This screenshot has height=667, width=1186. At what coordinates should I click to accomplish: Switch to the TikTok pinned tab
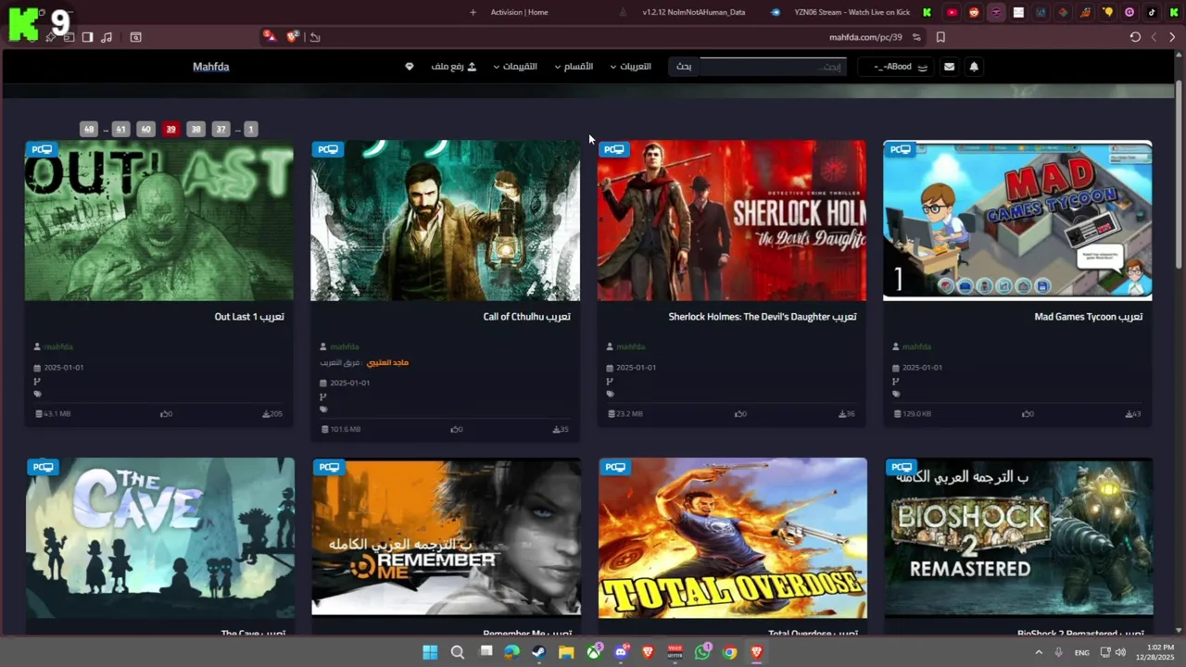(1152, 12)
